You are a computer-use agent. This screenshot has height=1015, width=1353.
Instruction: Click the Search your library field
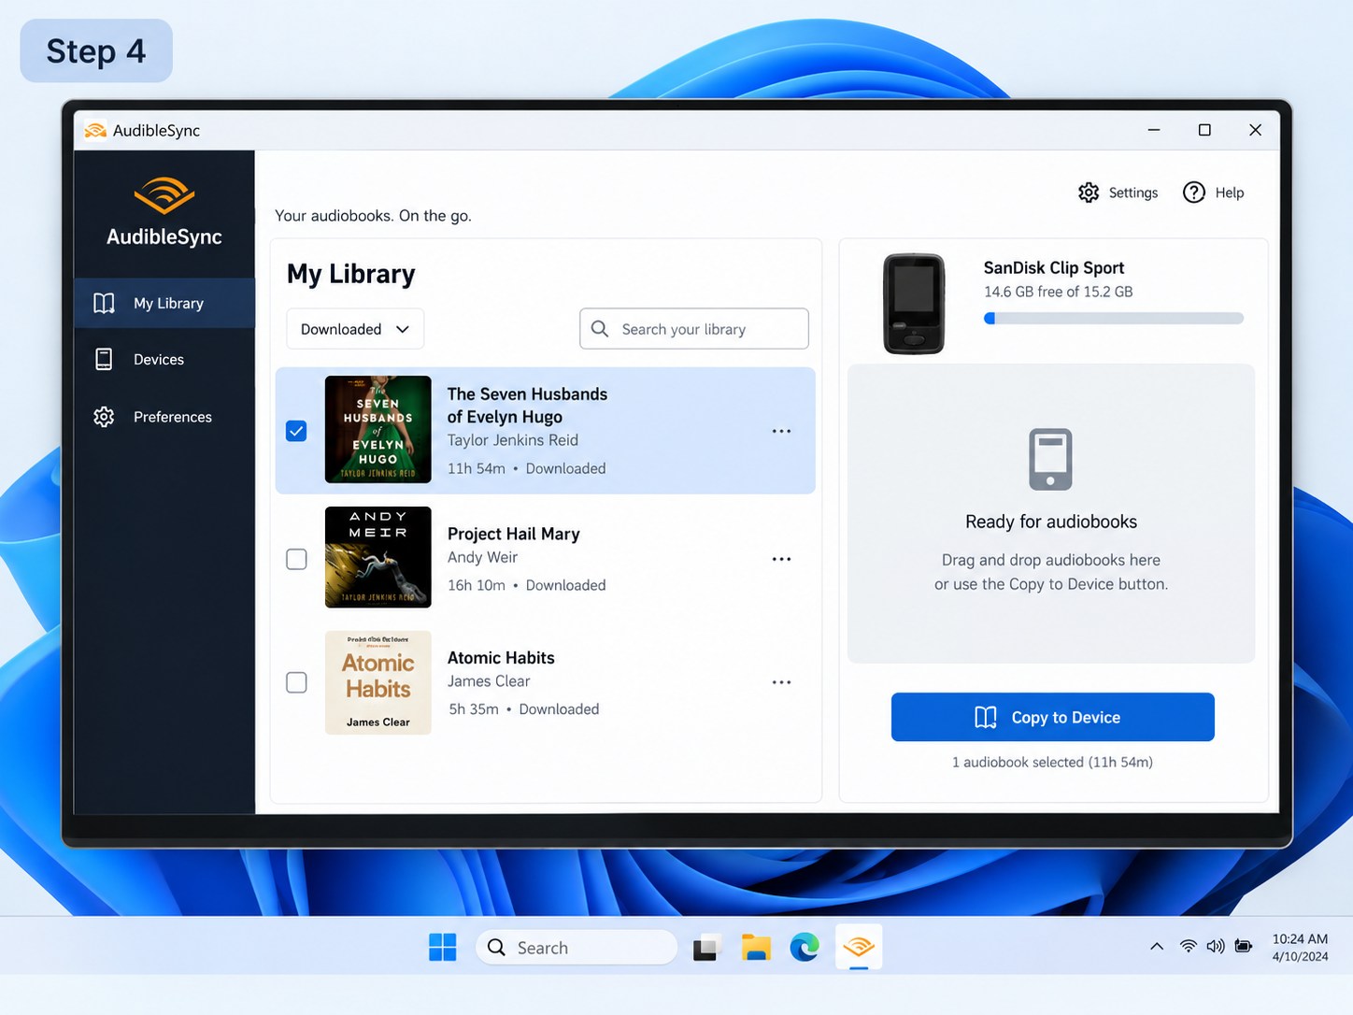pyautogui.click(x=694, y=329)
